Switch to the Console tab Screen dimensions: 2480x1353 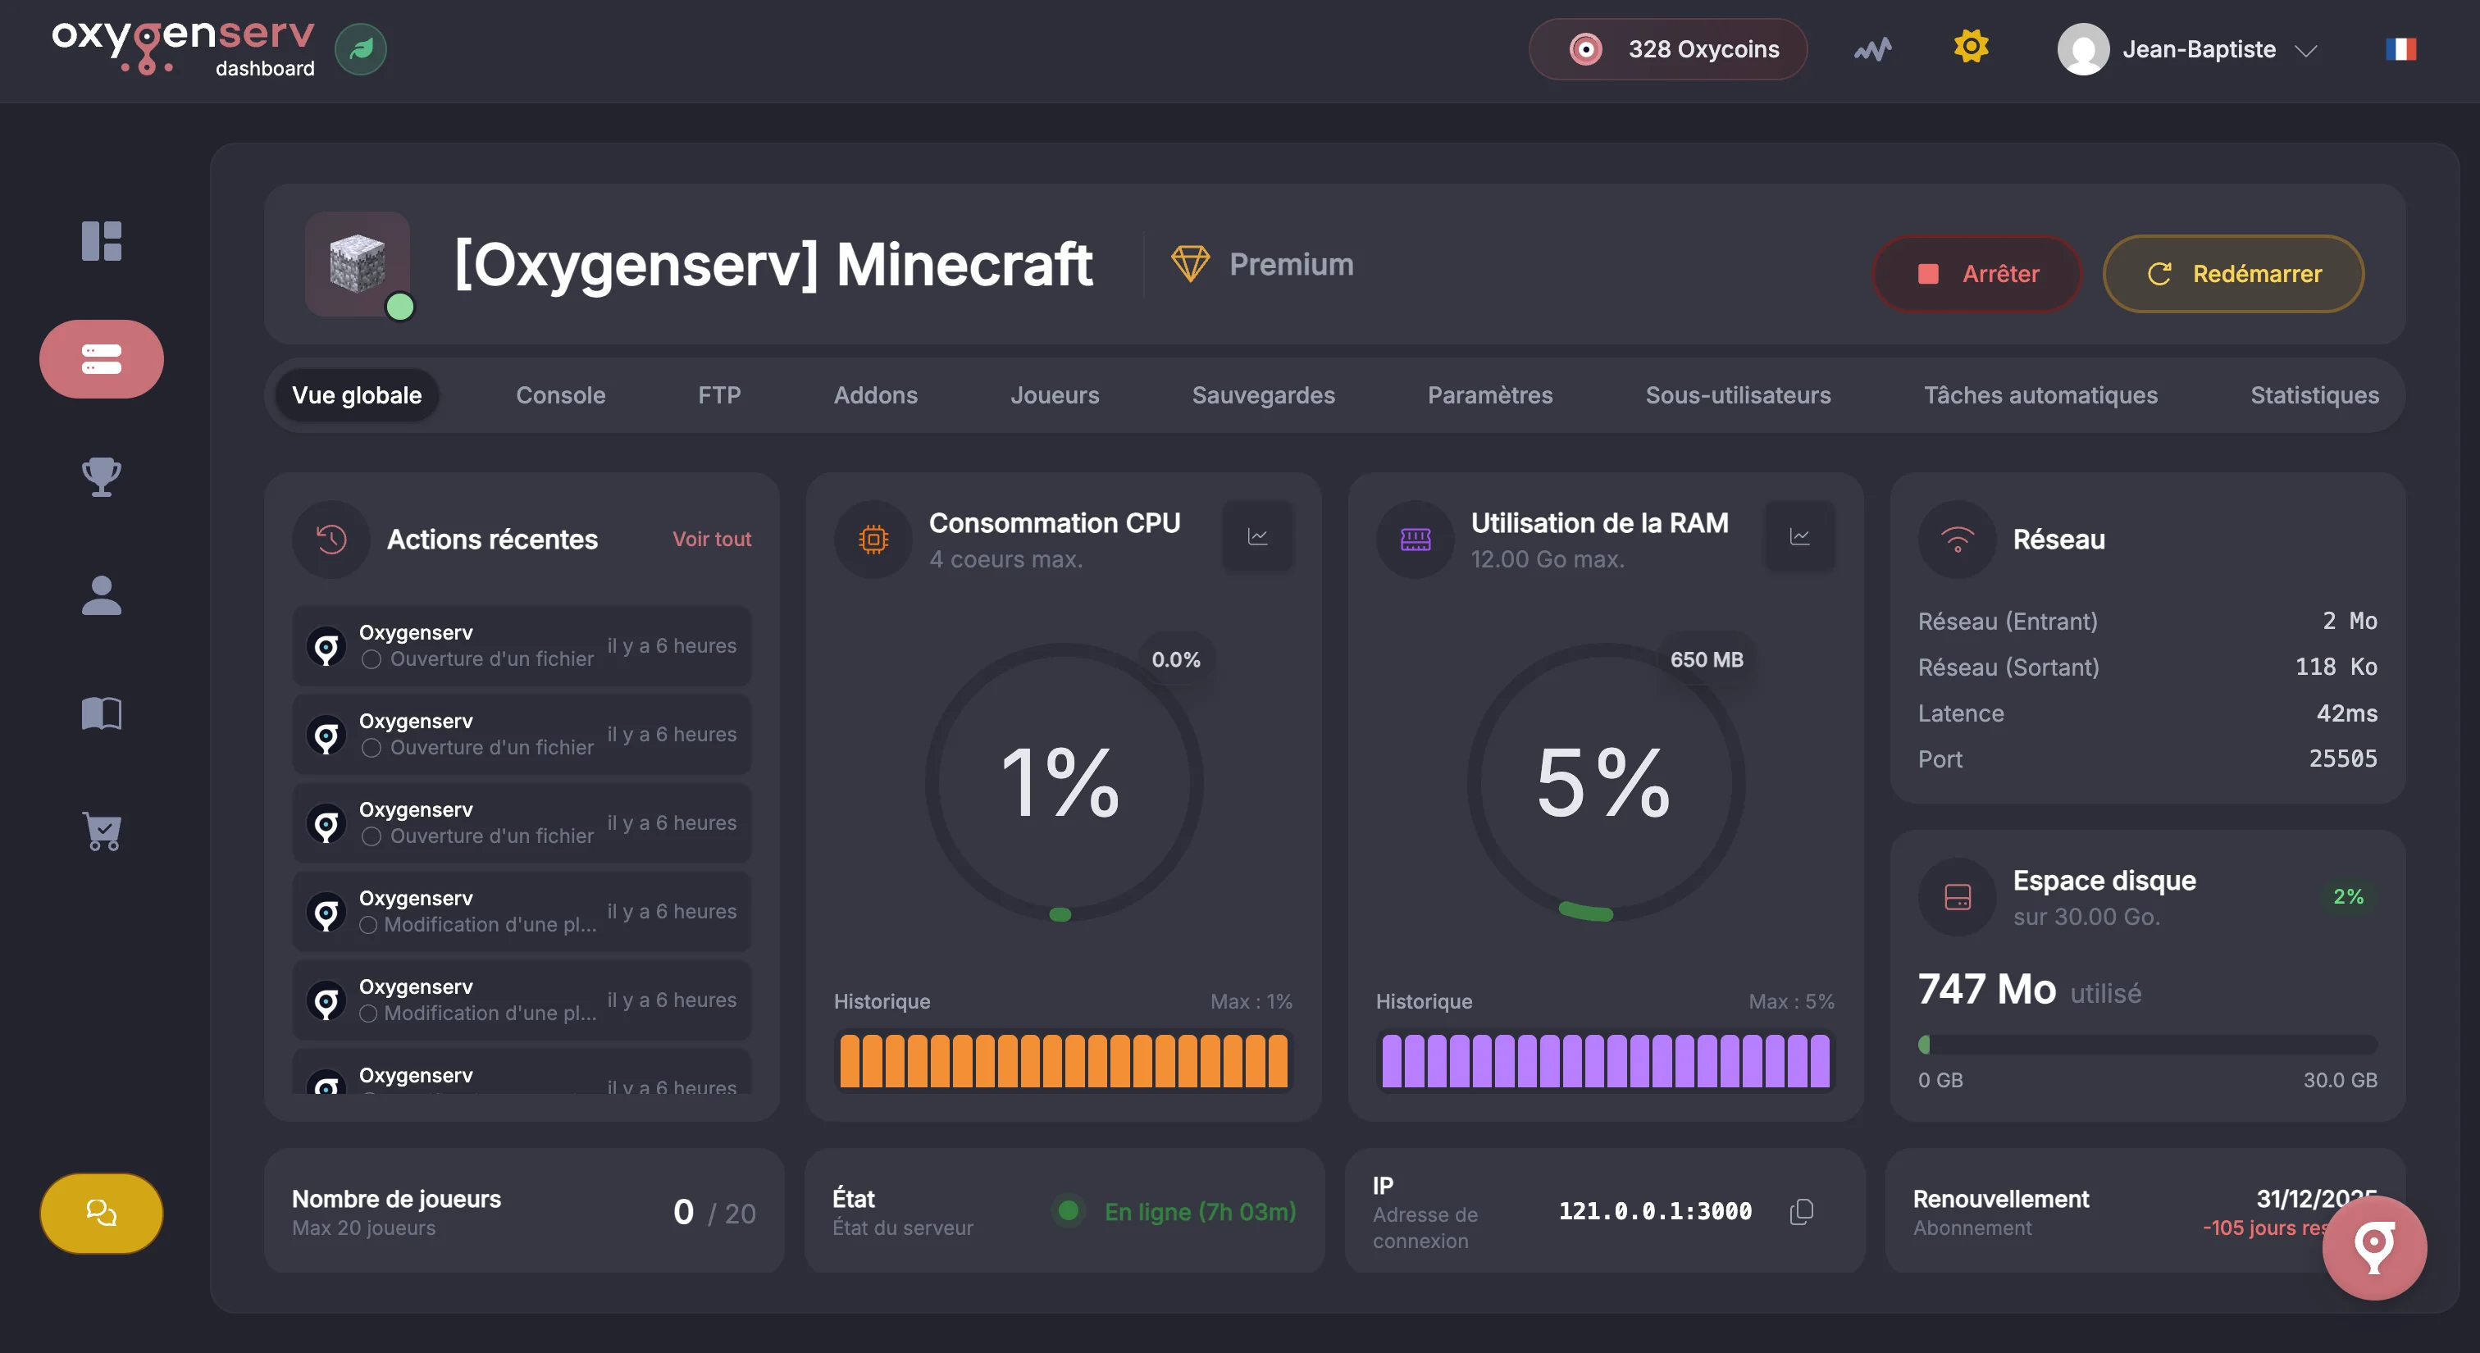[x=560, y=395]
